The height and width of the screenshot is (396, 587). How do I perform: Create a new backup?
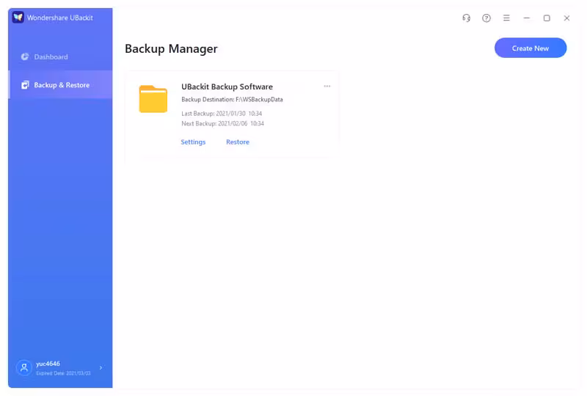[531, 48]
